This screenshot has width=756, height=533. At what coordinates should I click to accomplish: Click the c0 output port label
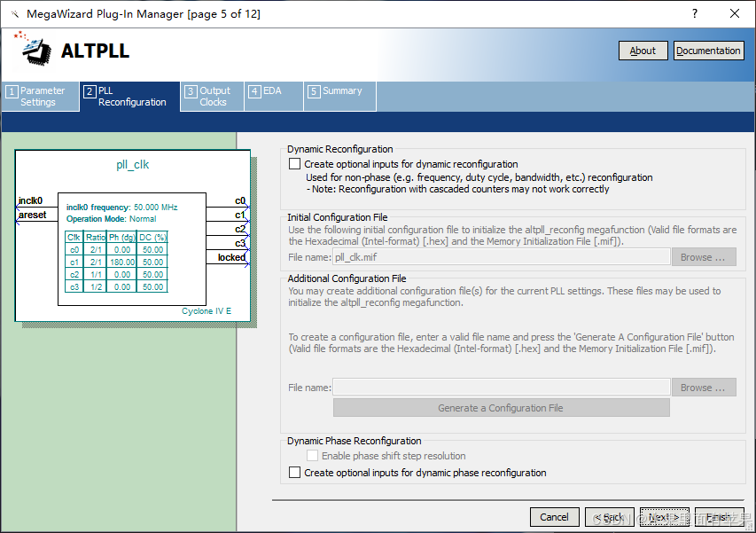pyautogui.click(x=240, y=200)
